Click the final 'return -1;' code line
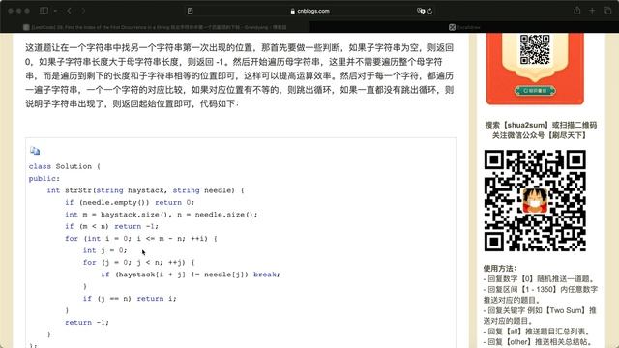The image size is (619, 348). click(x=87, y=322)
